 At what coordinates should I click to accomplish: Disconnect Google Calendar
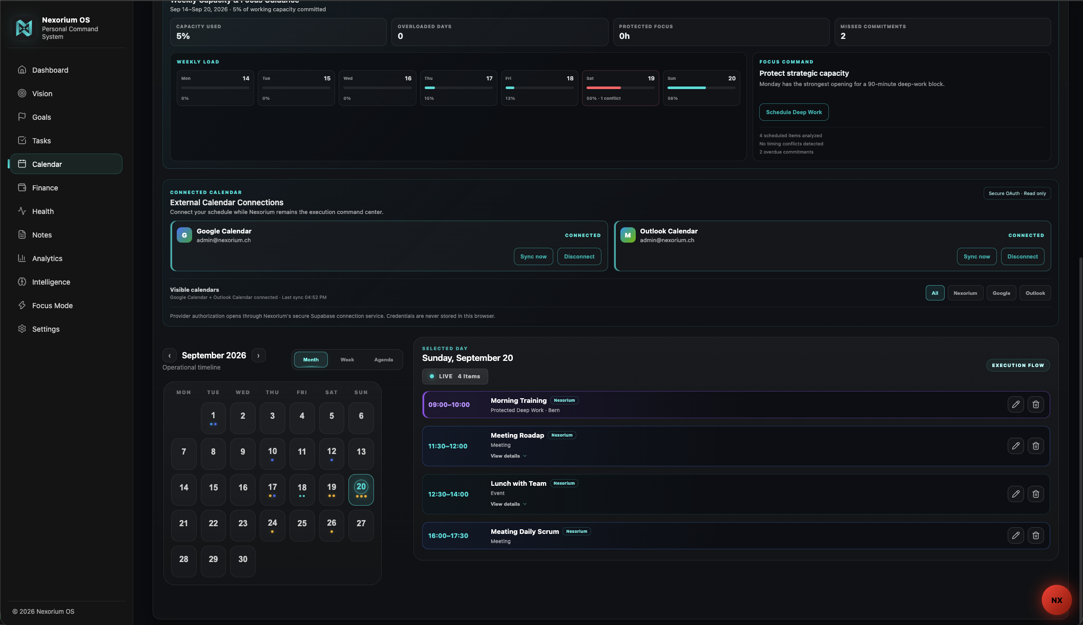tap(579, 256)
